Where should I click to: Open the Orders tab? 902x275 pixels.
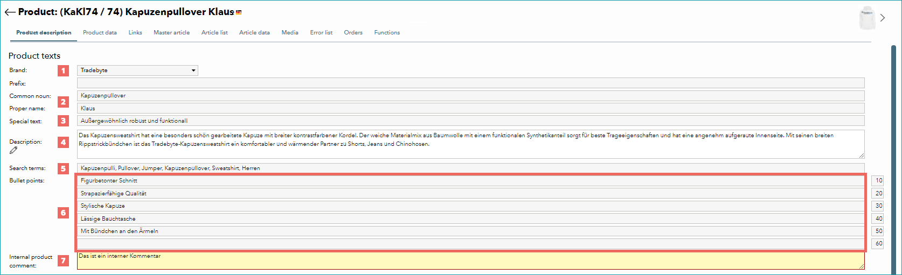(x=353, y=33)
